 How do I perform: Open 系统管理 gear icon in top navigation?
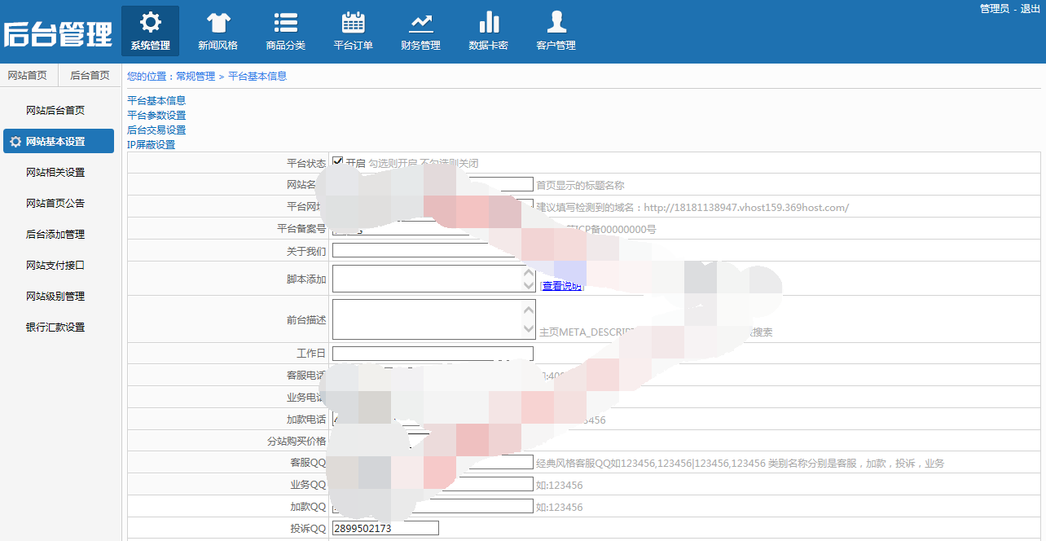point(150,22)
